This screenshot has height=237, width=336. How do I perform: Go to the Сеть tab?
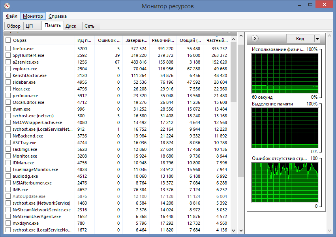pos(90,26)
